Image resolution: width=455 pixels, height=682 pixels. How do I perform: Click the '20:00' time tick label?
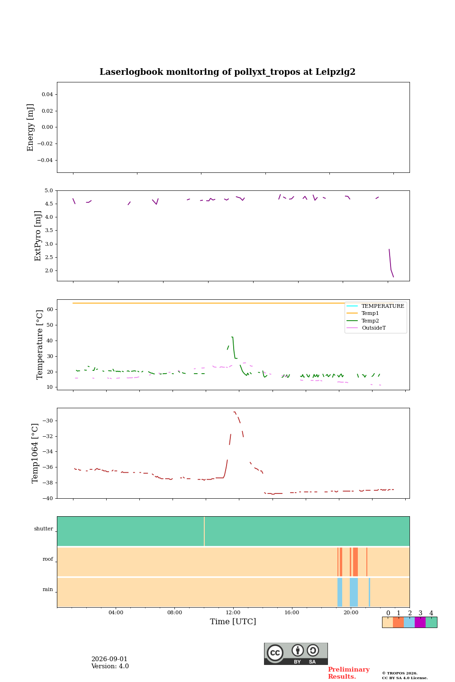pos(351,612)
